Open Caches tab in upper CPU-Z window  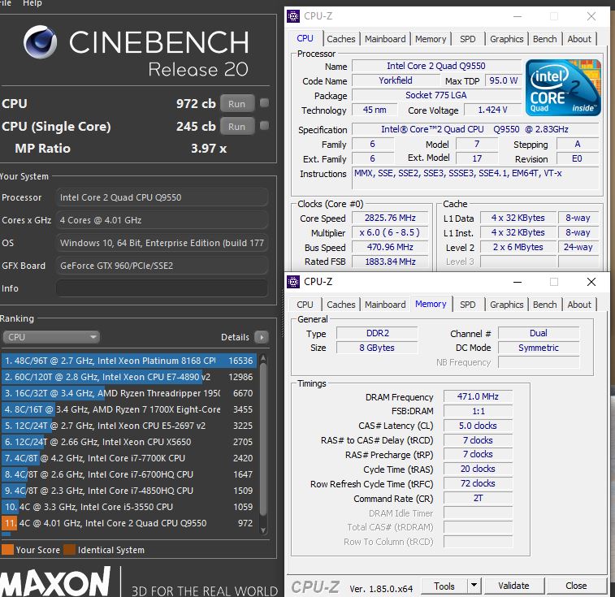(341, 39)
